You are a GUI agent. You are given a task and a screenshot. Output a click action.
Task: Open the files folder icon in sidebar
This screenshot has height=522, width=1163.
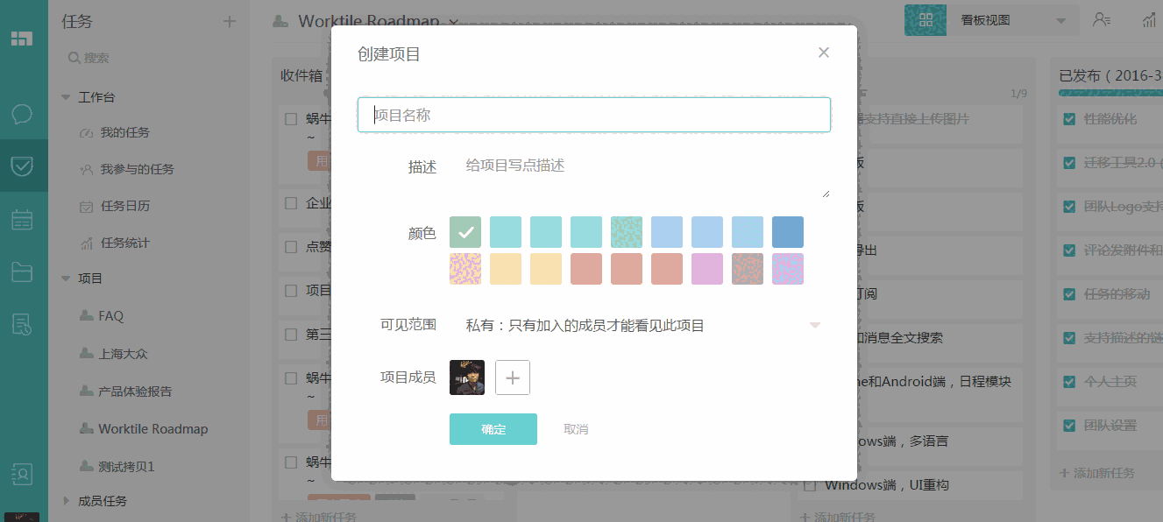click(x=23, y=270)
